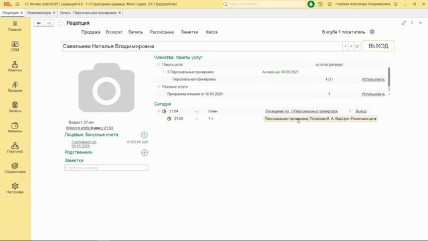Click the client name input field
428x241 pixels.
pyautogui.click(x=202, y=46)
